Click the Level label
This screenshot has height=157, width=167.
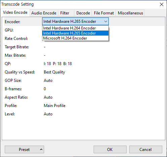(10, 114)
